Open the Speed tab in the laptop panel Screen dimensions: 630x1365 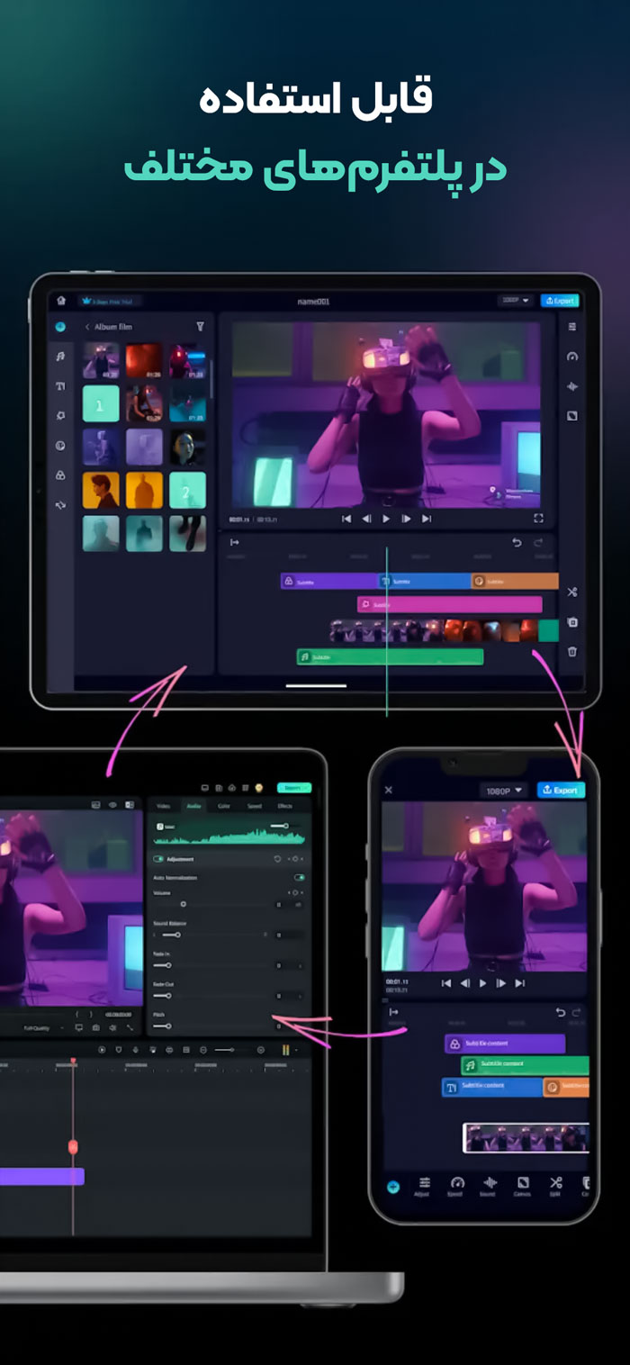(x=254, y=806)
